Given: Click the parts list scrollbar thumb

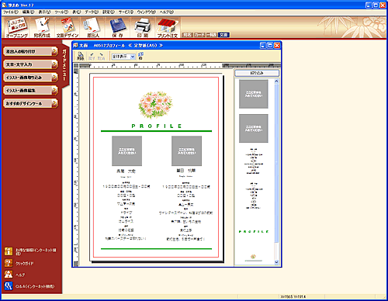Looking at the screenshot, I should click(276, 163).
